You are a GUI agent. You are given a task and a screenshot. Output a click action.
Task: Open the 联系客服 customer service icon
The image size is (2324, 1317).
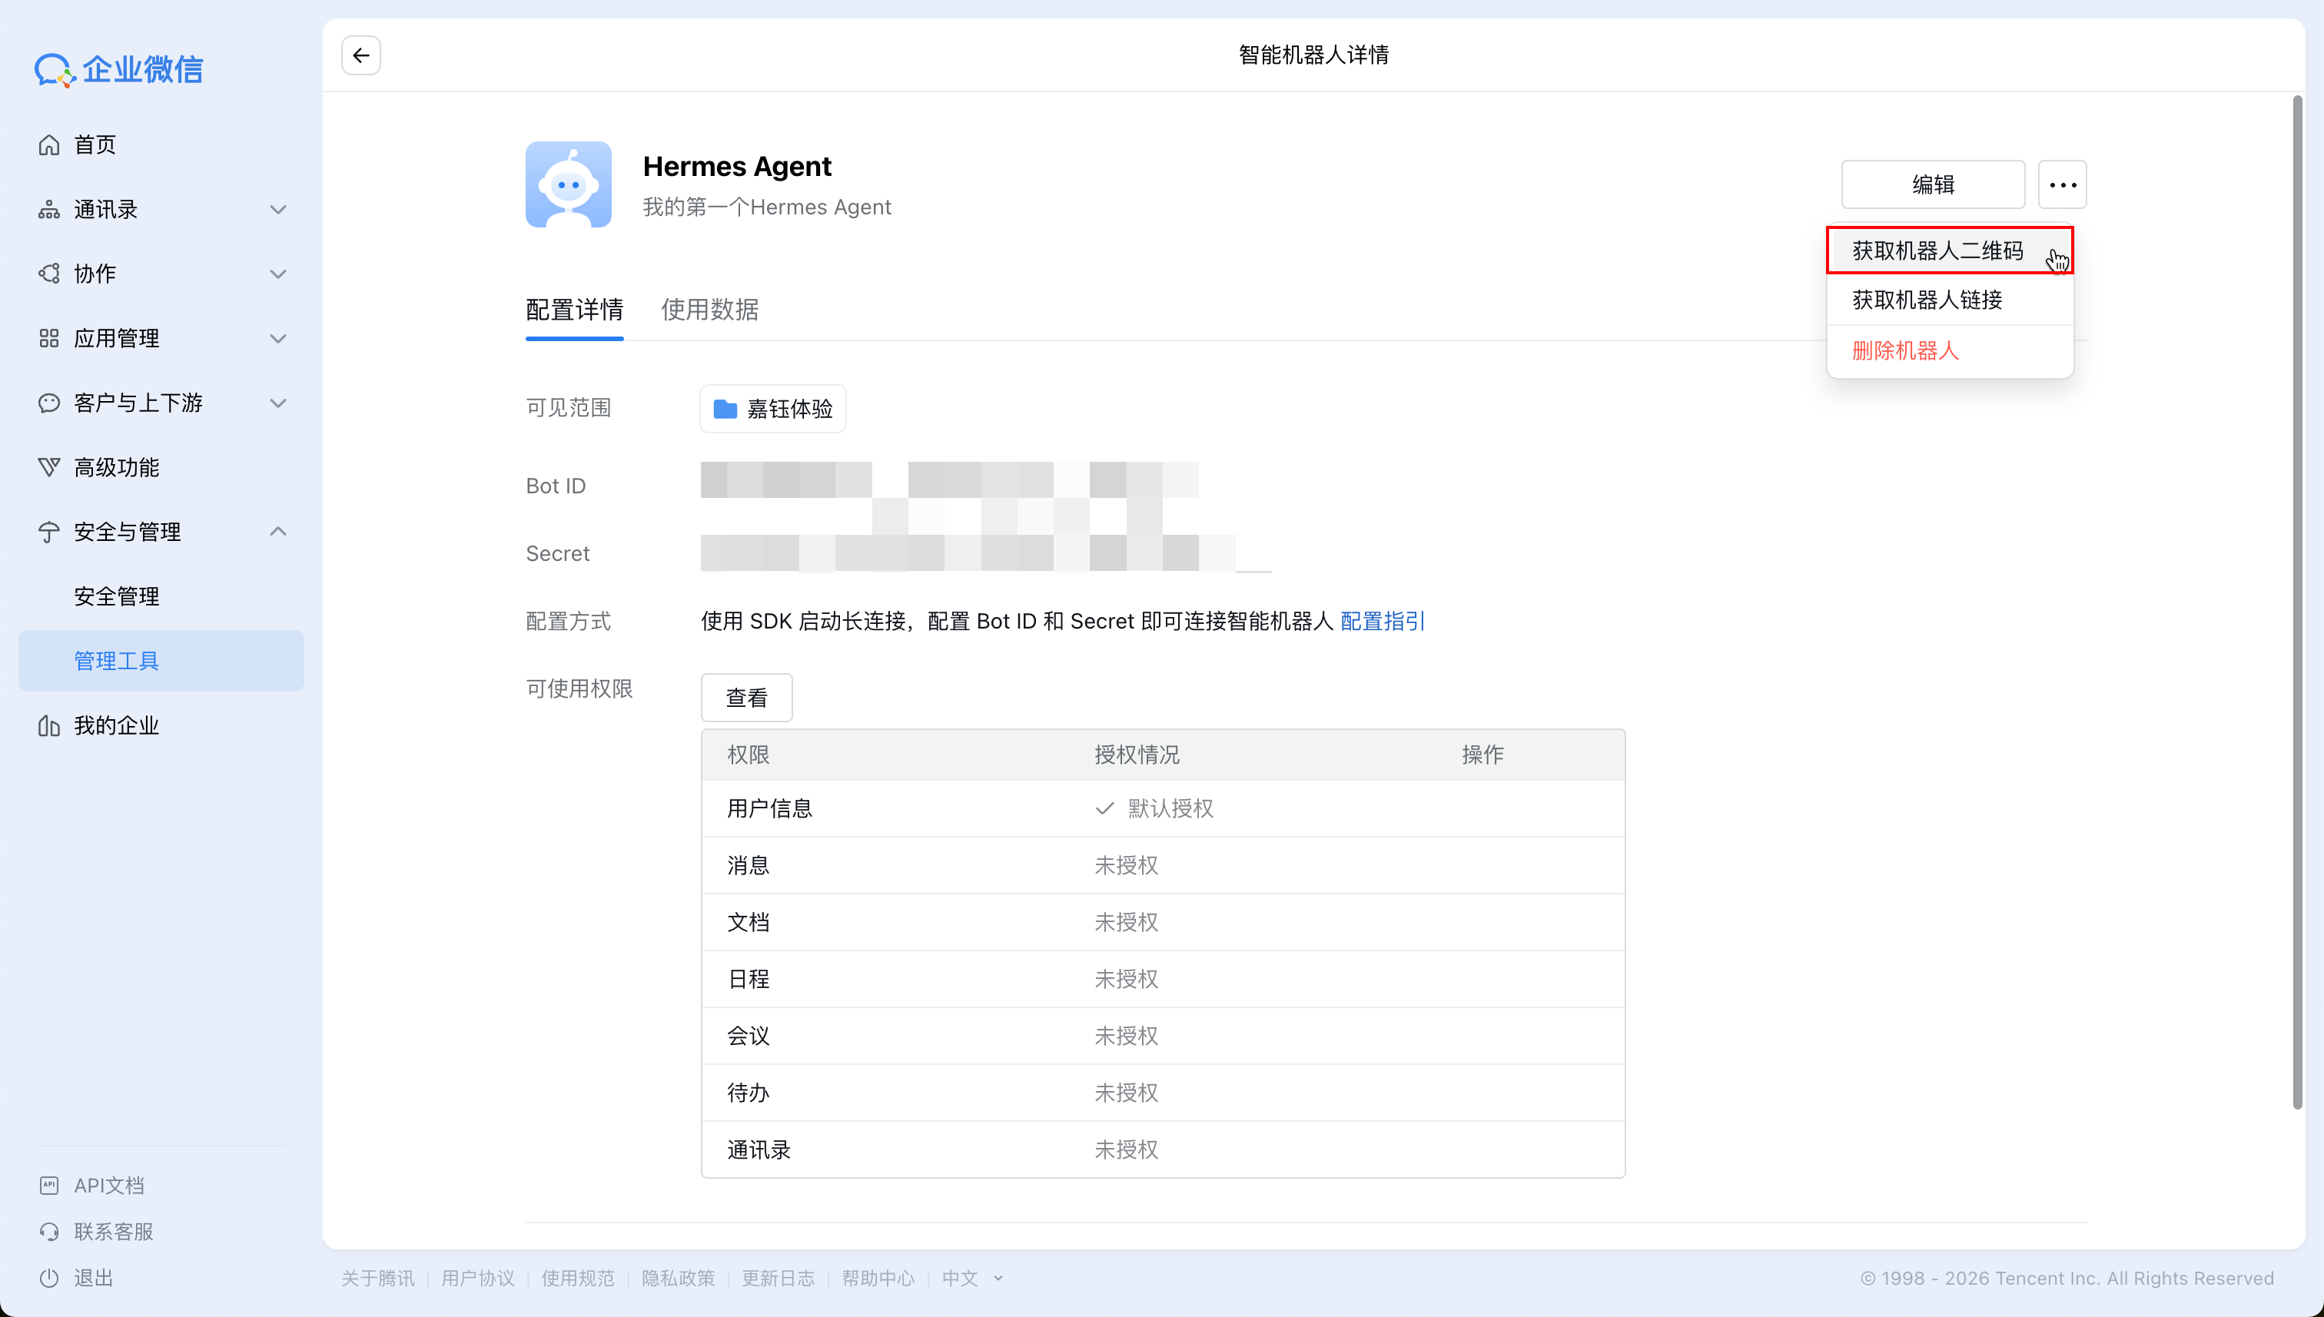pyautogui.click(x=50, y=1231)
